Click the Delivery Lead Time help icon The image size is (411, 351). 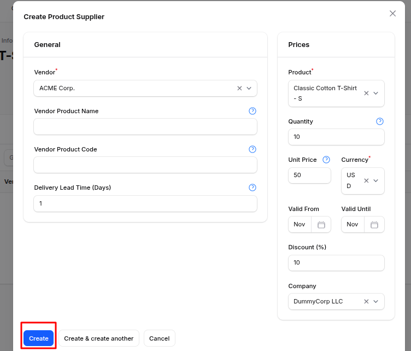[253, 188]
